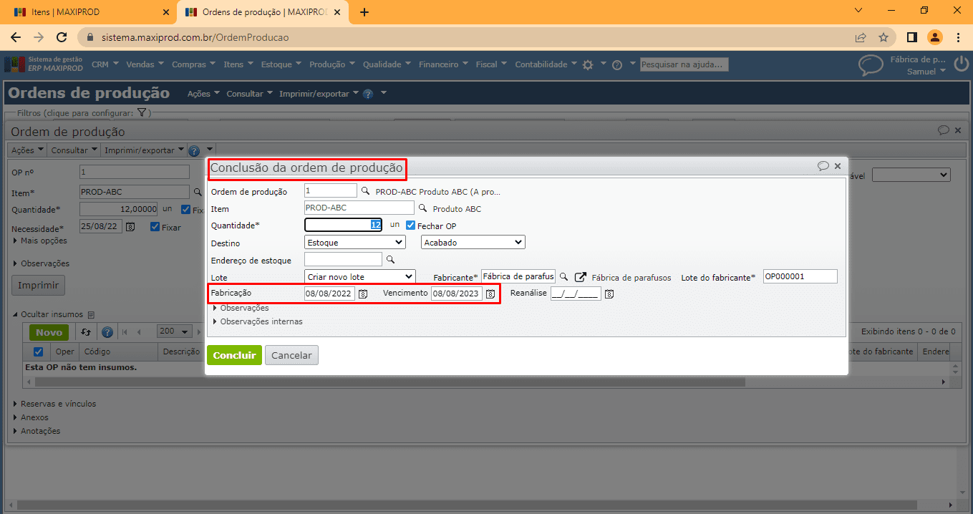Click the Pesquisar na ajuda search box
The image size is (973, 514).
[684, 64]
